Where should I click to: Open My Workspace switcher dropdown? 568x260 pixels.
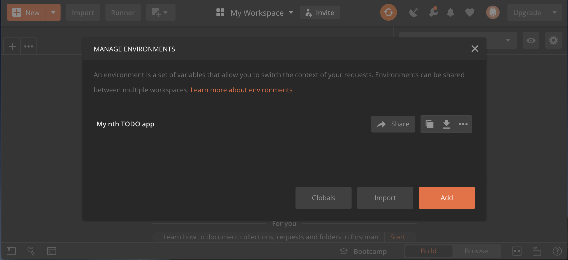[255, 13]
